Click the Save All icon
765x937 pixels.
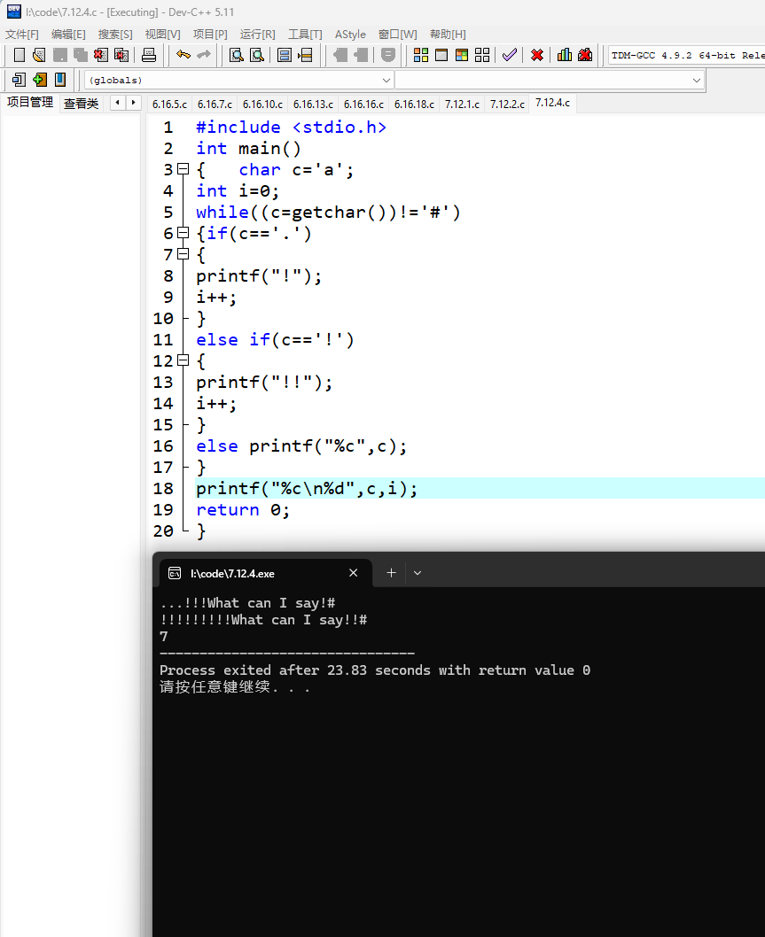tap(80, 55)
